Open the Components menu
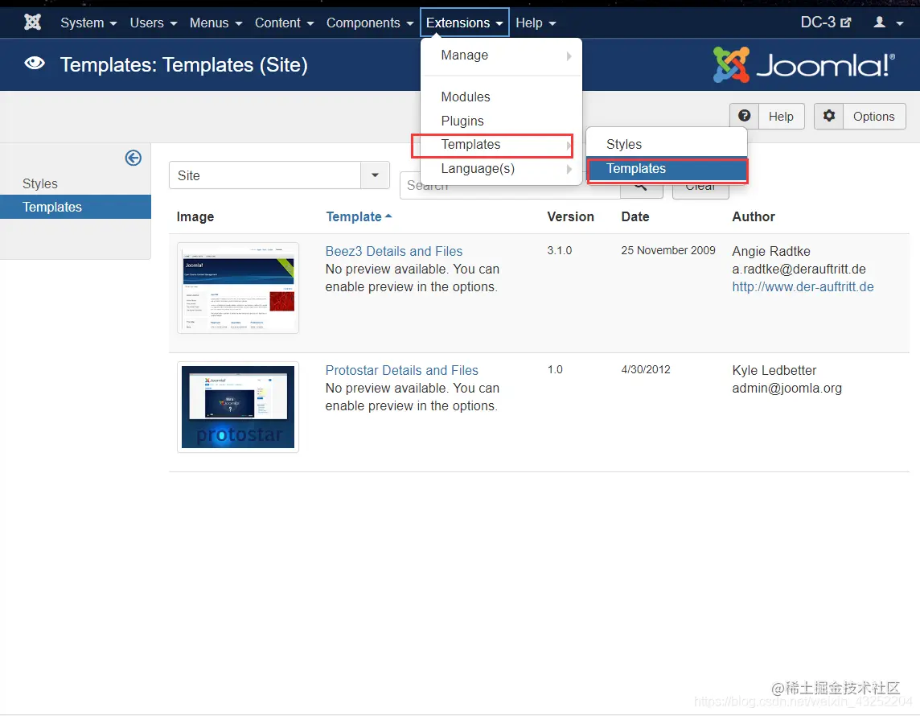This screenshot has height=716, width=920. tap(370, 23)
